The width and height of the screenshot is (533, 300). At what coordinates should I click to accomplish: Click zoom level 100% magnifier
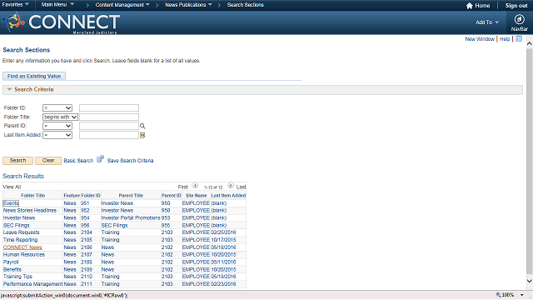498,294
